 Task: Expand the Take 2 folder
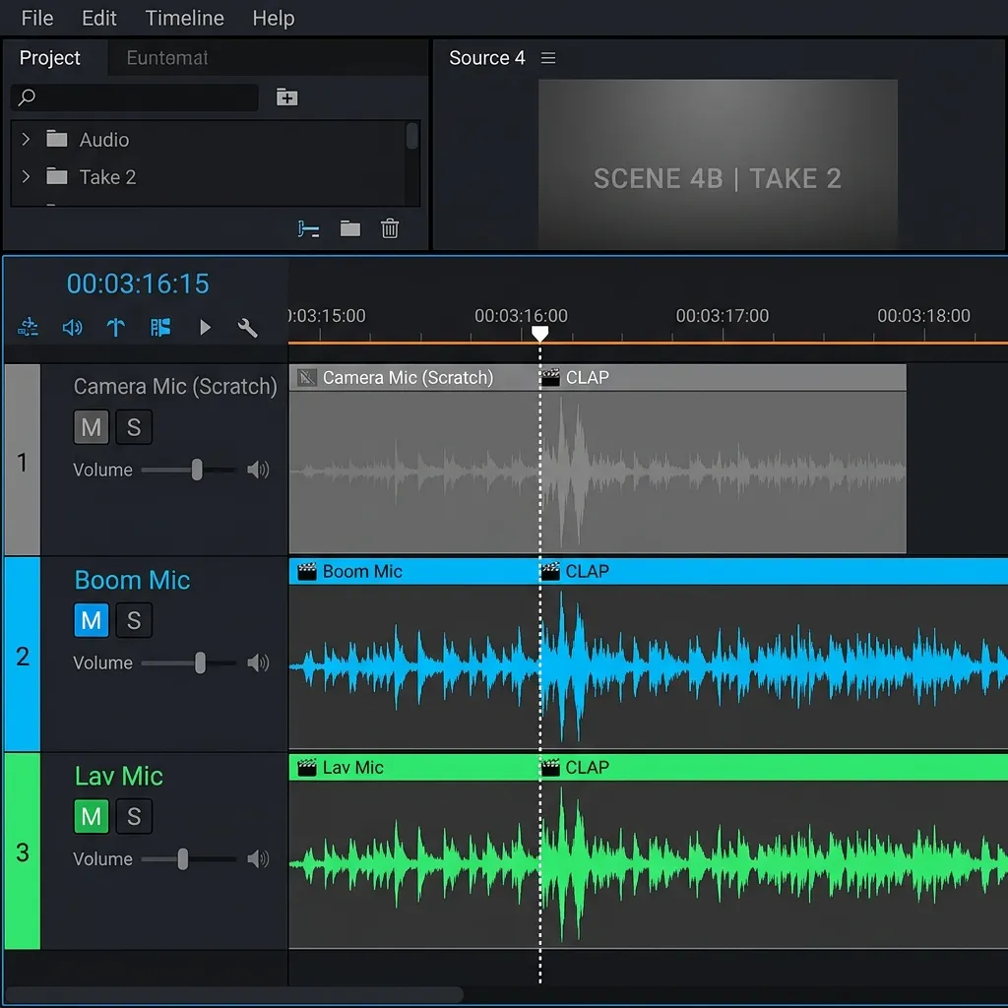[26, 177]
